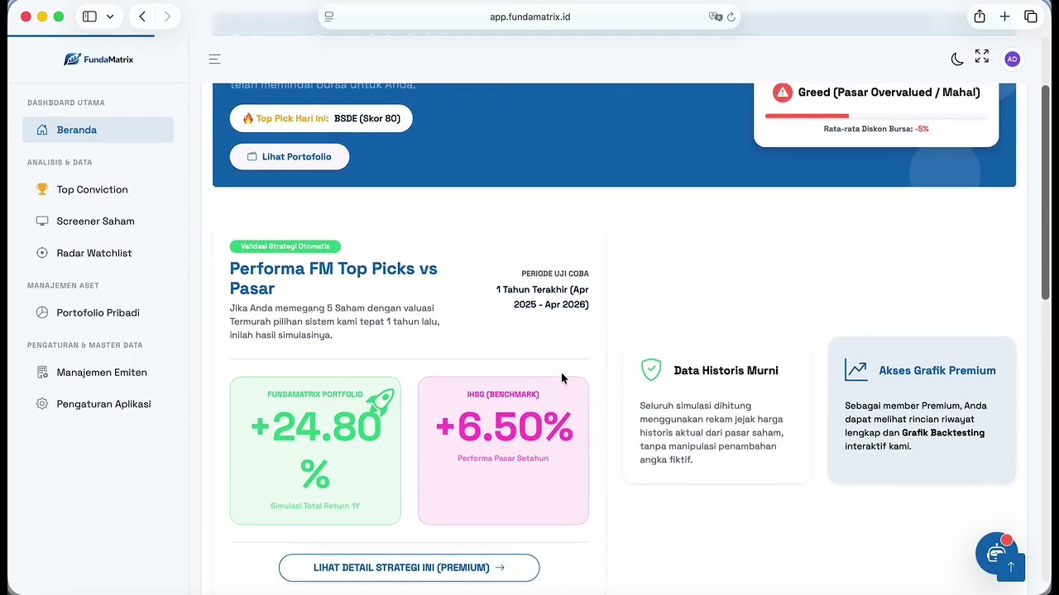Click Simulasi Total Return 1Y text
The height and width of the screenshot is (595, 1059).
click(315, 506)
